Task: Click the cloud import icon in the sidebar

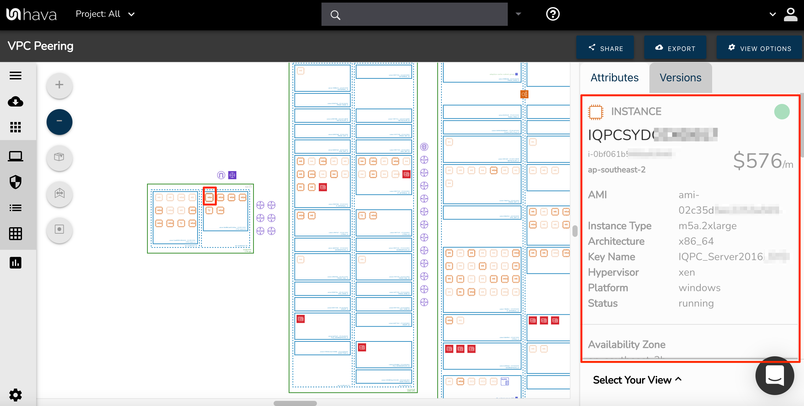Action: tap(15, 102)
